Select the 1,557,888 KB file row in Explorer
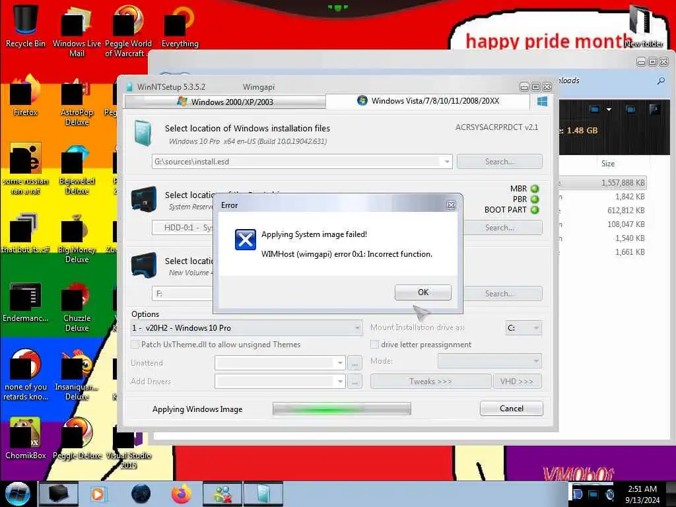Screen dimensions: 676x507 [603, 183]
